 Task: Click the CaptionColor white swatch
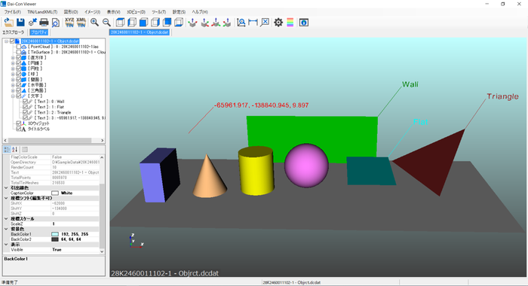tap(55, 193)
